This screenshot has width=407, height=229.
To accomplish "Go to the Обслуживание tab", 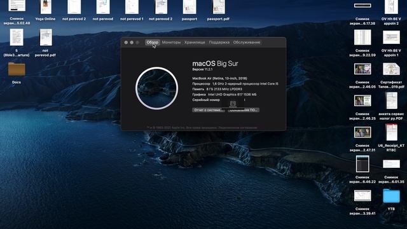I will tap(247, 43).
